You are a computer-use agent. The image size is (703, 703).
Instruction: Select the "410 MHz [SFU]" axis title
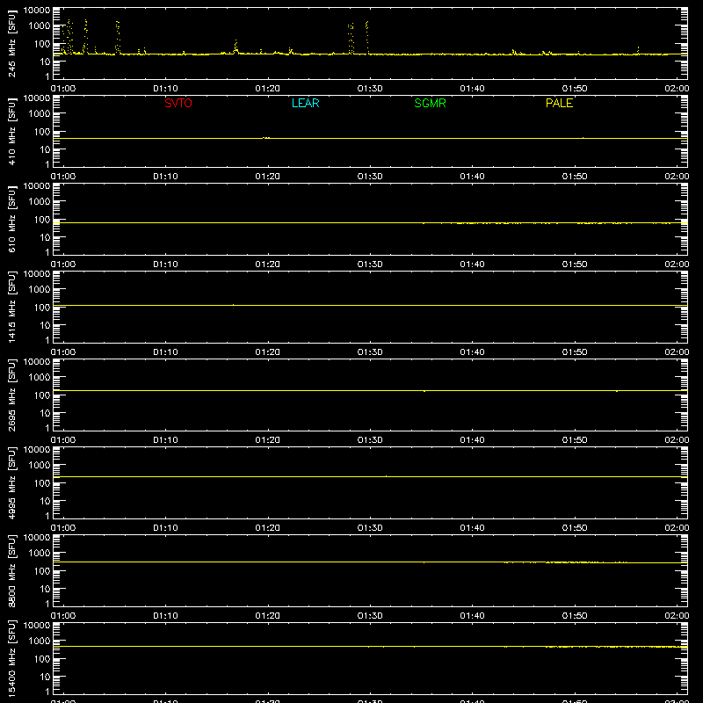[12, 131]
